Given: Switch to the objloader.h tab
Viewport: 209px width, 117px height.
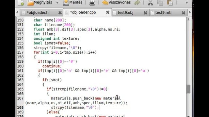Looking at the screenshot, I should pyautogui.click(x=38, y=13).
